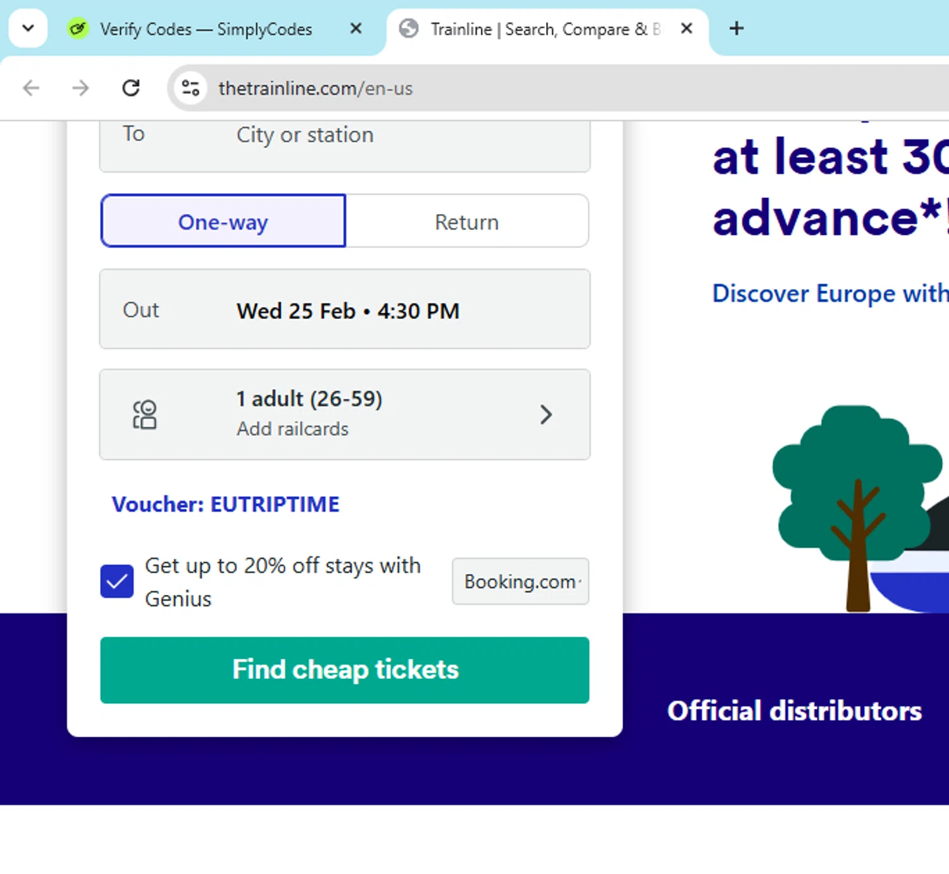Click the Voucher: EUTRIPTIME link

tap(226, 504)
